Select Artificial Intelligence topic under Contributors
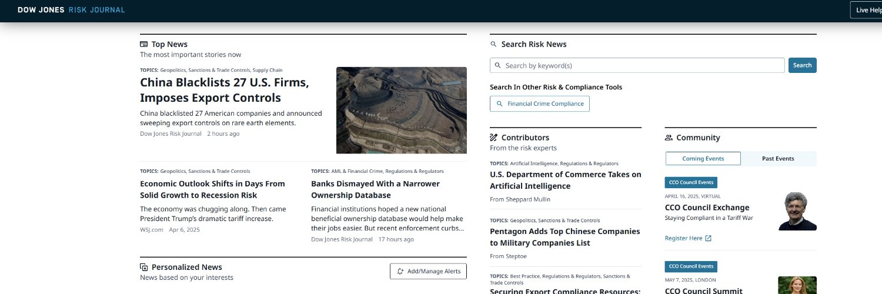The image size is (882, 294). pyautogui.click(x=533, y=163)
